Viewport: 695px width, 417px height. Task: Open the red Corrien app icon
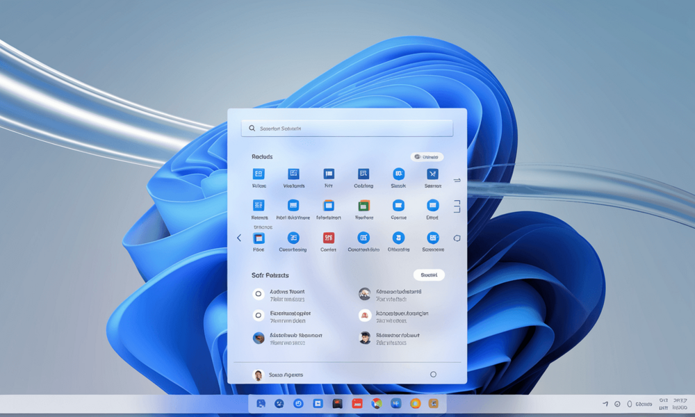click(329, 238)
